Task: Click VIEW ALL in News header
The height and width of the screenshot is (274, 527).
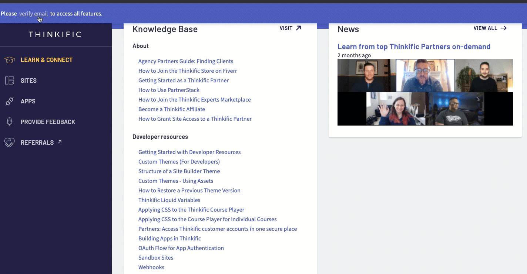Action: (x=486, y=28)
